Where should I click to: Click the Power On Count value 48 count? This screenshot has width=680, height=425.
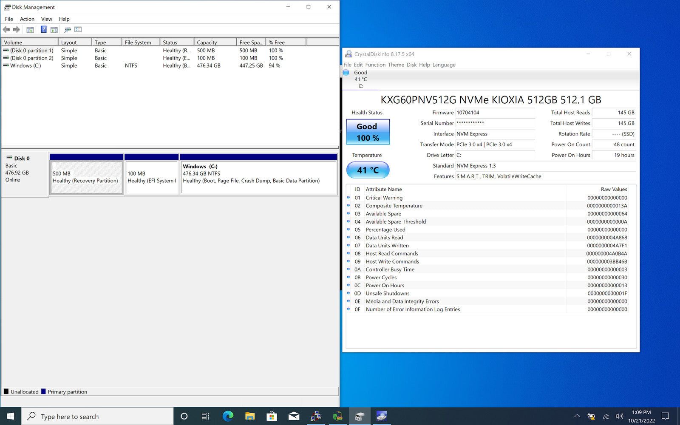pyautogui.click(x=614, y=144)
